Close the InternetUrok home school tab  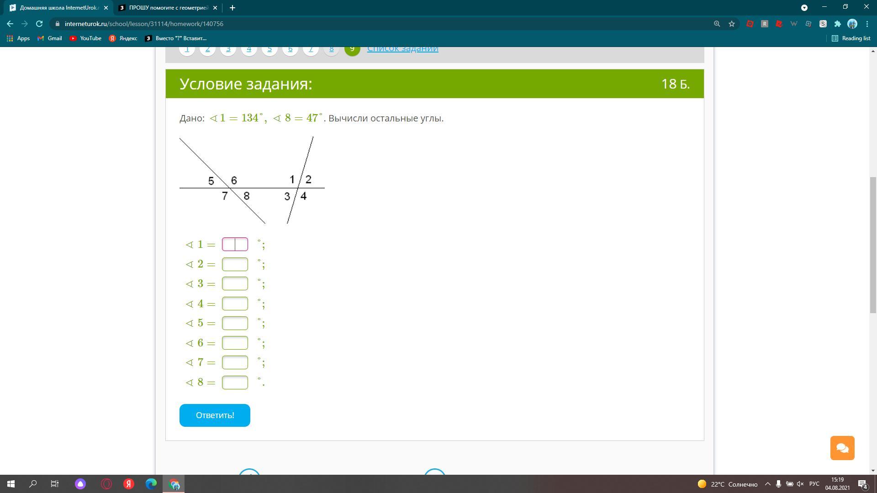(106, 8)
